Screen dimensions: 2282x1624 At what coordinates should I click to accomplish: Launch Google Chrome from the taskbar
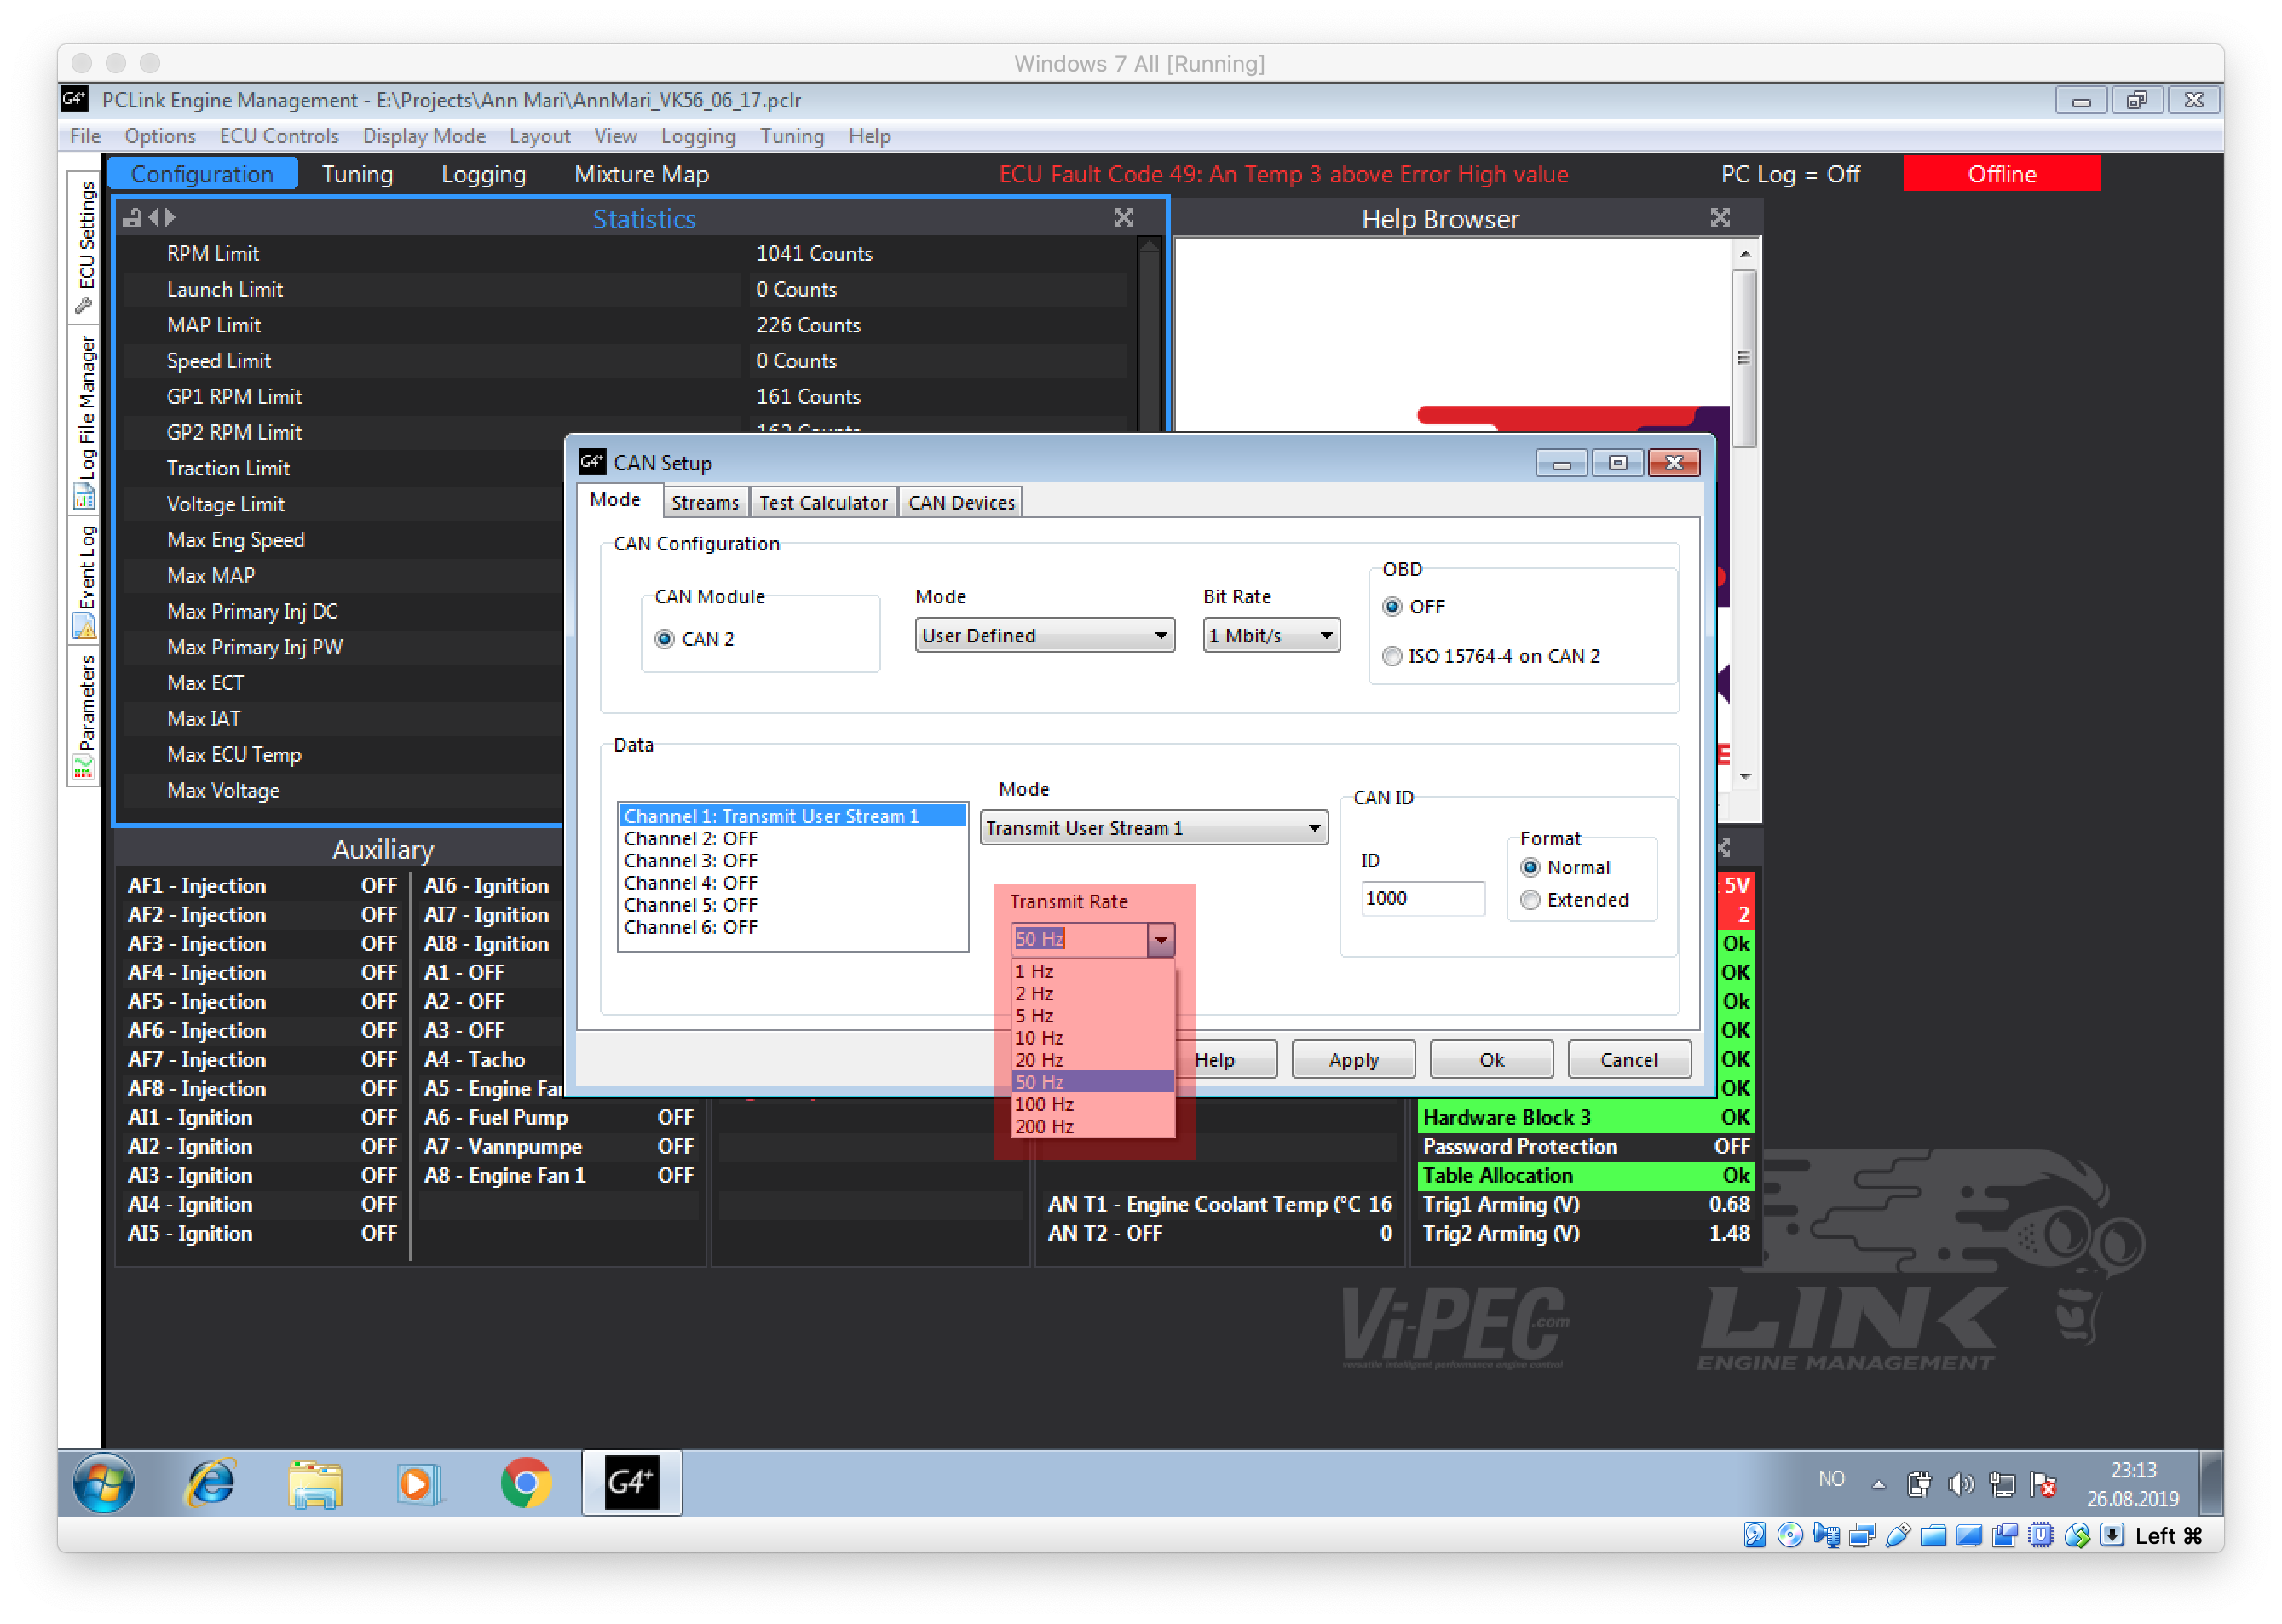pos(525,1482)
